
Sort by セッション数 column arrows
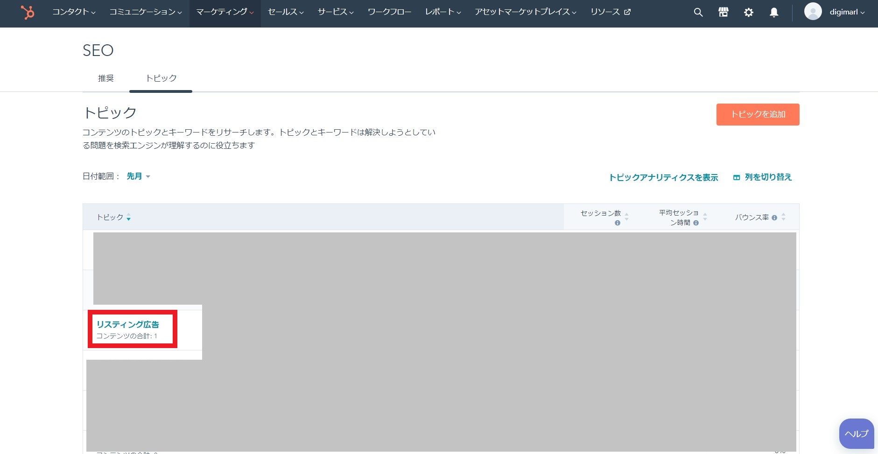tap(627, 217)
